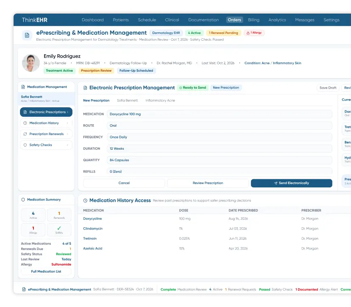Open Messages in top navigation
Image resolution: width=351 pixels, height=307 pixels.
pos(305,20)
